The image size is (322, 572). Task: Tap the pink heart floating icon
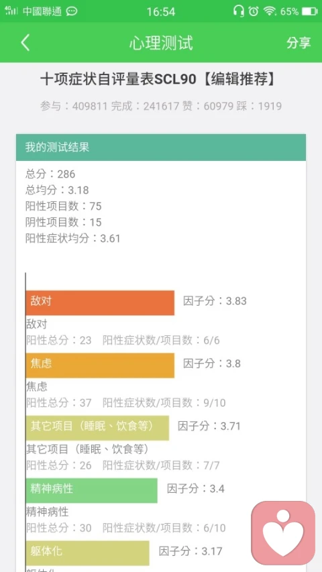click(x=283, y=532)
